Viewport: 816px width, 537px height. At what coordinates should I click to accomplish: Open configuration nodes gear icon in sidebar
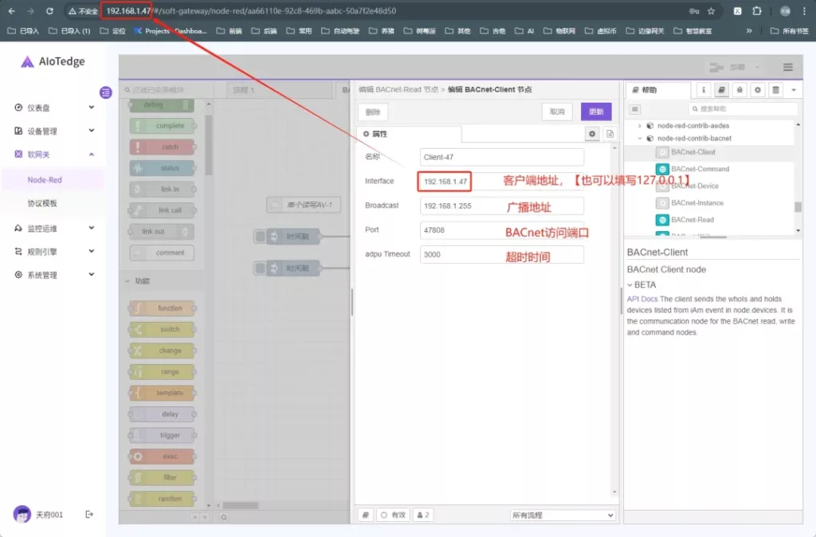click(x=758, y=90)
